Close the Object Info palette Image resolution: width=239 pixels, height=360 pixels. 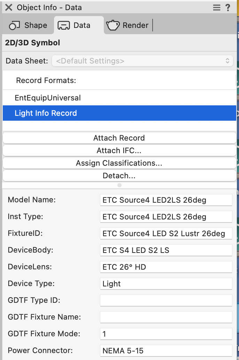pos(9,7)
